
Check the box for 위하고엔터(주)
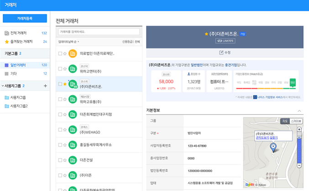pos(60,69)
